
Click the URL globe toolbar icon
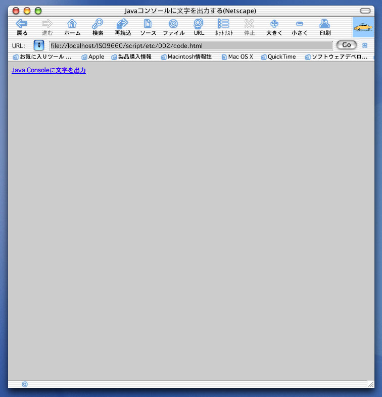tap(199, 27)
